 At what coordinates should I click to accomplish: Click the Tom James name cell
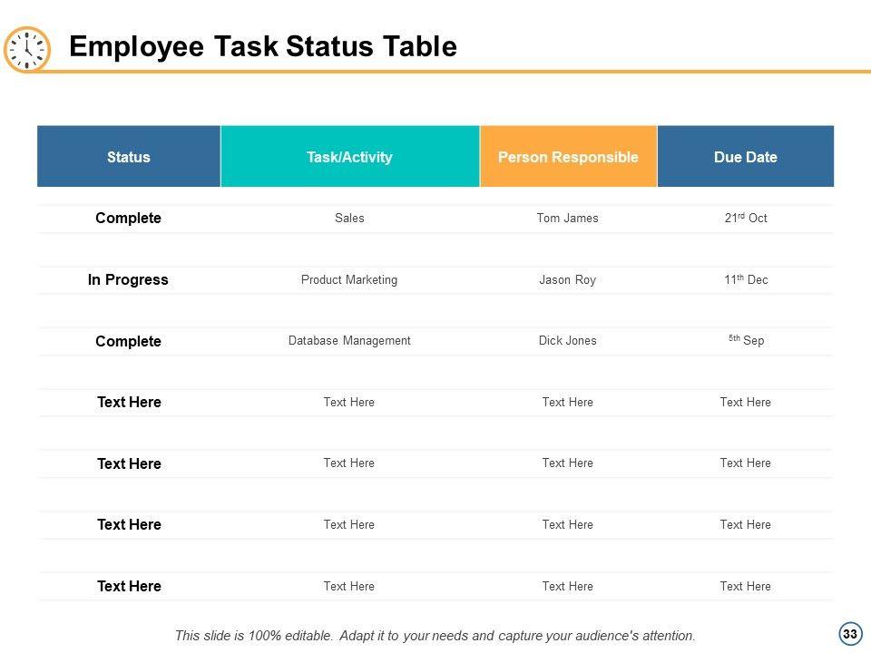click(567, 219)
